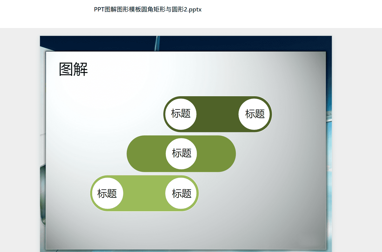Select the slide title 图解
382x252 pixels.
point(73,69)
